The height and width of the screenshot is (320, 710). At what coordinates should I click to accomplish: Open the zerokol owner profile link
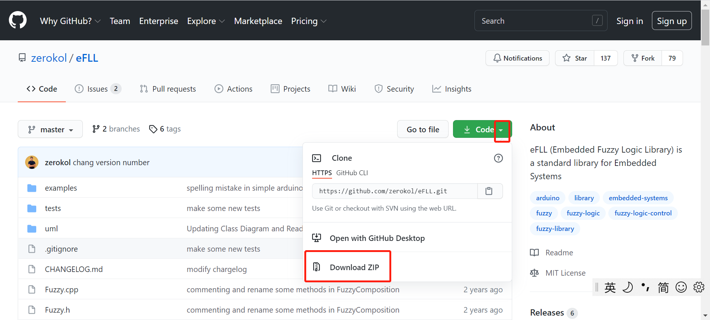49,58
